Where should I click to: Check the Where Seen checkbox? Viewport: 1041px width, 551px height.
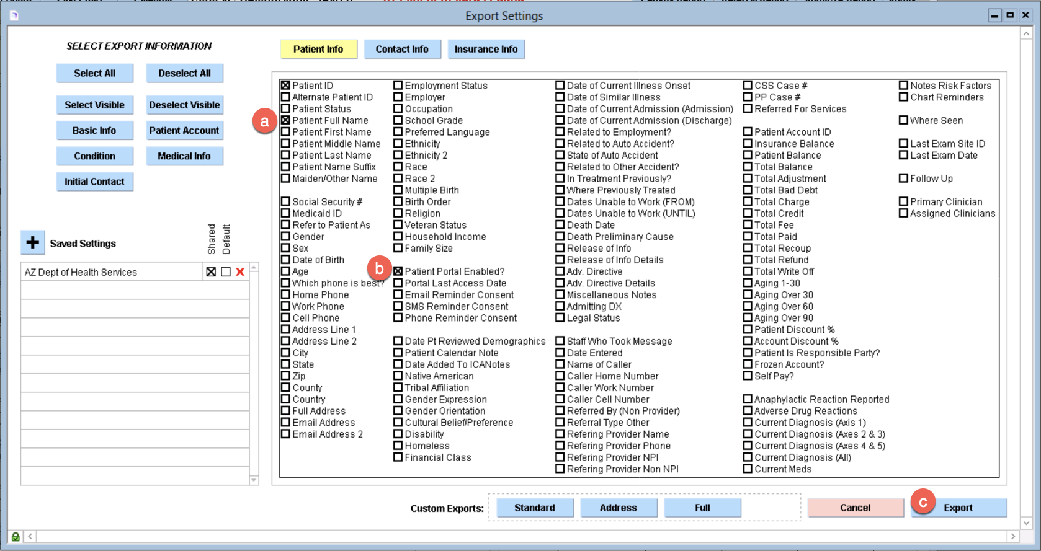tap(903, 120)
